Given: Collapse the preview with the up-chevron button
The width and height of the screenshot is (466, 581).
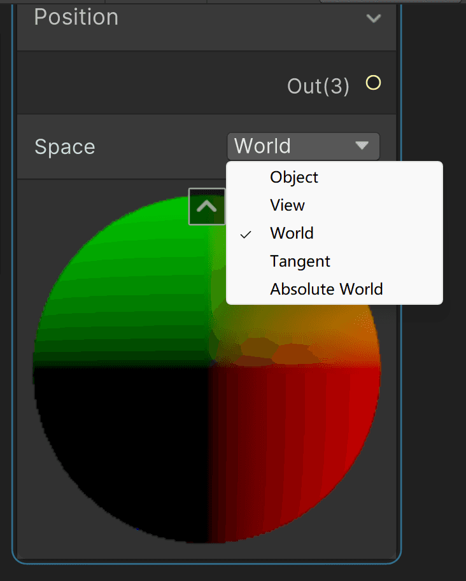Looking at the screenshot, I should click(x=207, y=206).
